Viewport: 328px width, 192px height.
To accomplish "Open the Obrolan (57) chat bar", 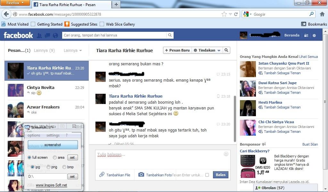I will tap(285, 188).
